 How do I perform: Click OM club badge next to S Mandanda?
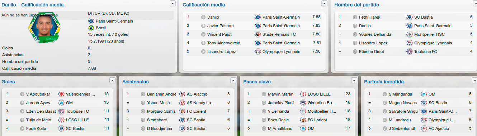coord(424,94)
